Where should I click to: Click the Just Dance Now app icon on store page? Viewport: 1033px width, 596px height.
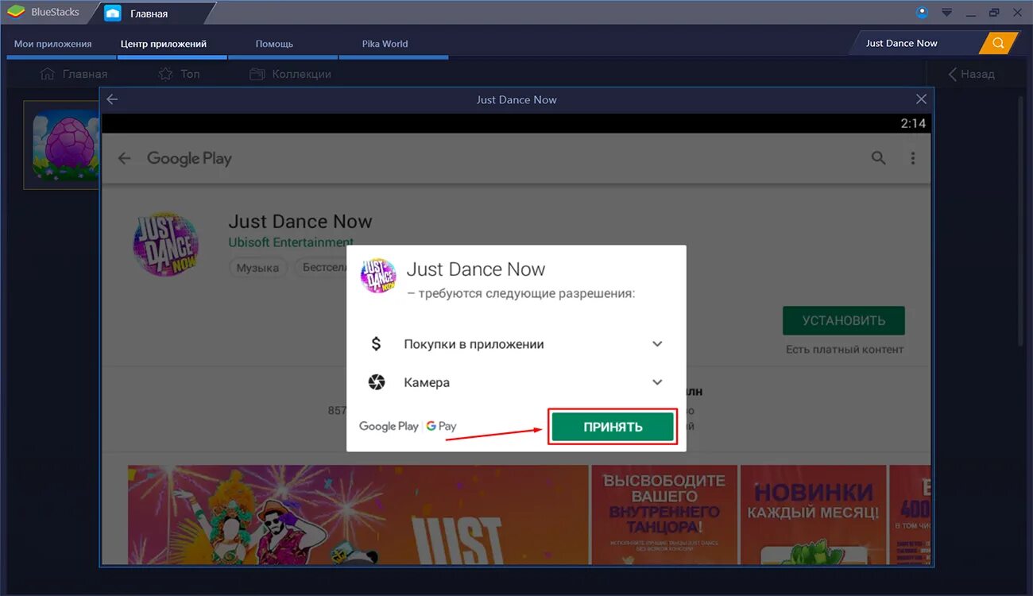point(166,244)
